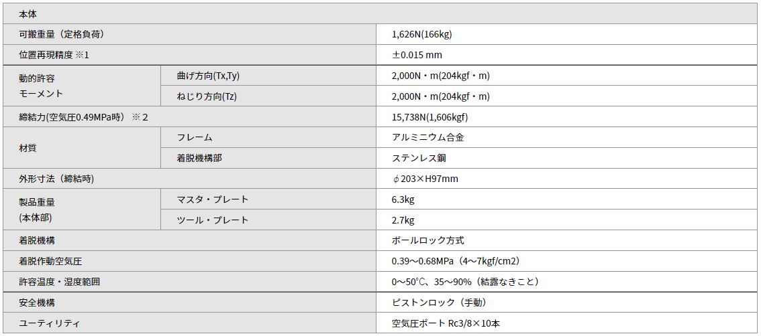Viewport: 761px width, 336px height.
Task: Click the ピストンロック（手動） value cell
Action: click(566, 303)
